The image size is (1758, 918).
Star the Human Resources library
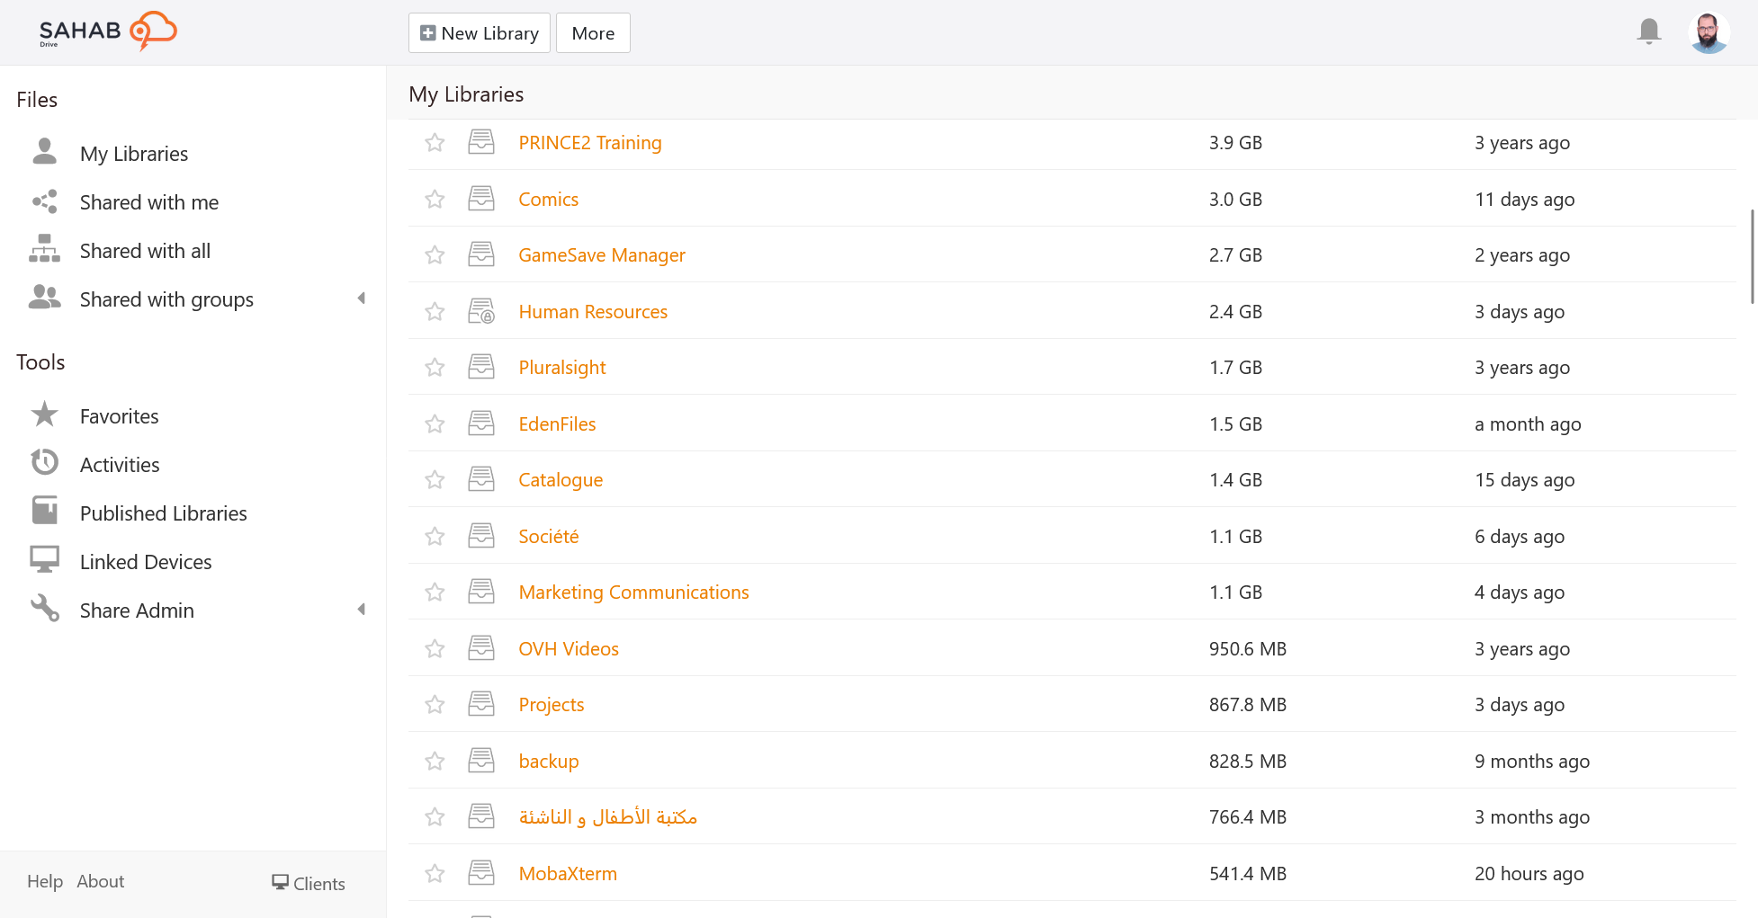click(435, 311)
